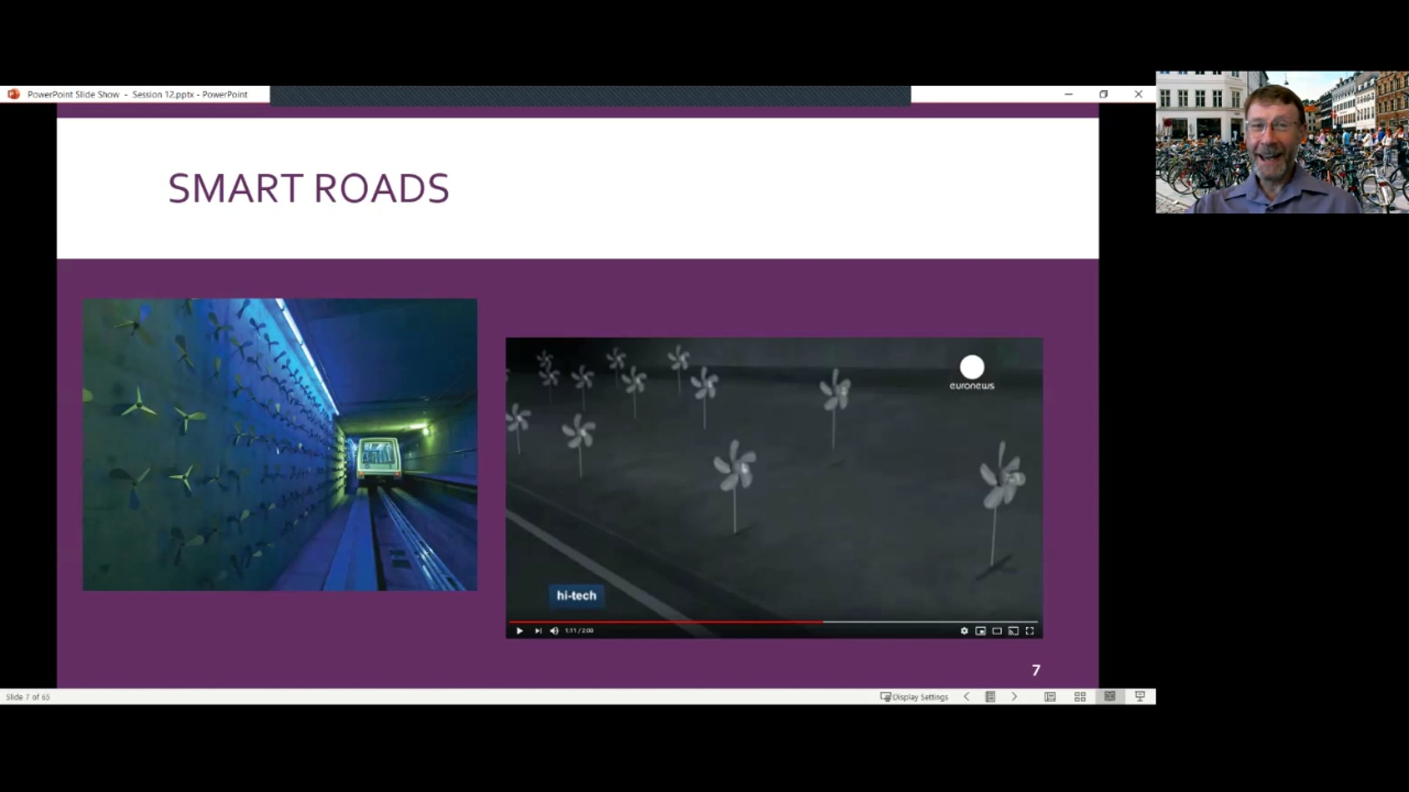Viewport: 1409px width, 792px height.
Task: Mute the video volume speaker icon
Action: tap(554, 631)
